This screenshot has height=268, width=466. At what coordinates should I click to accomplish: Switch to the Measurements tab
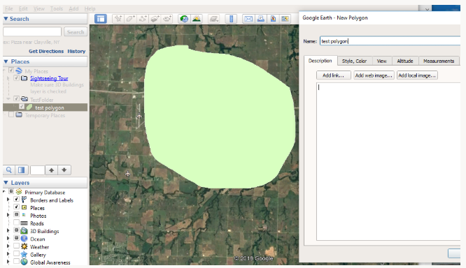[439, 61]
